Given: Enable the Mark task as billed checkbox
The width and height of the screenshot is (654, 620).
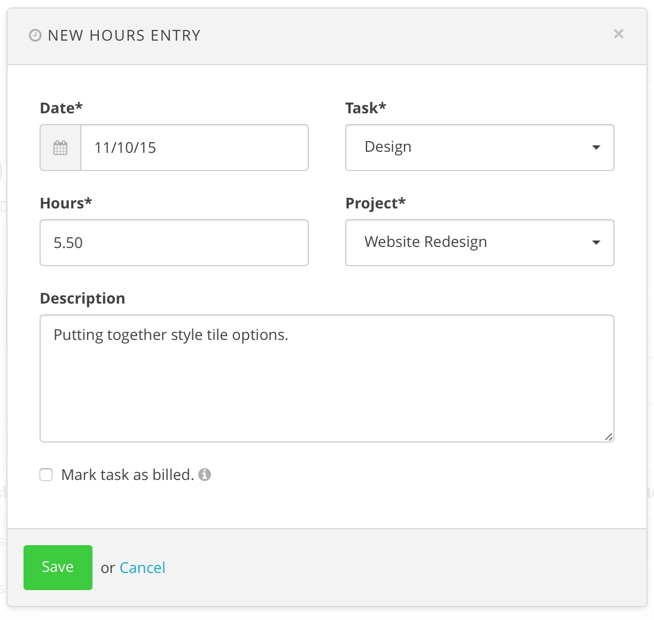Looking at the screenshot, I should pyautogui.click(x=46, y=475).
